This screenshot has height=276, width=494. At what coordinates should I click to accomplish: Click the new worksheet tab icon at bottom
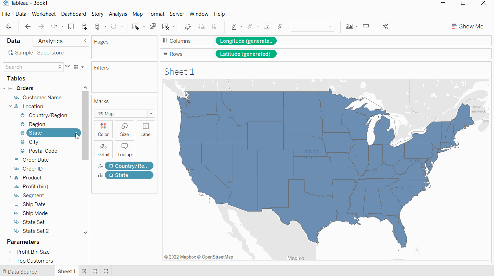coord(84,272)
